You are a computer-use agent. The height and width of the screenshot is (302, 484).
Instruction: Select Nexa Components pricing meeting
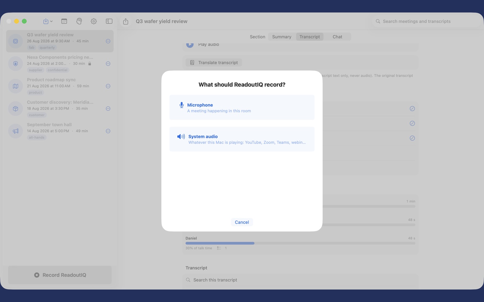point(60,63)
